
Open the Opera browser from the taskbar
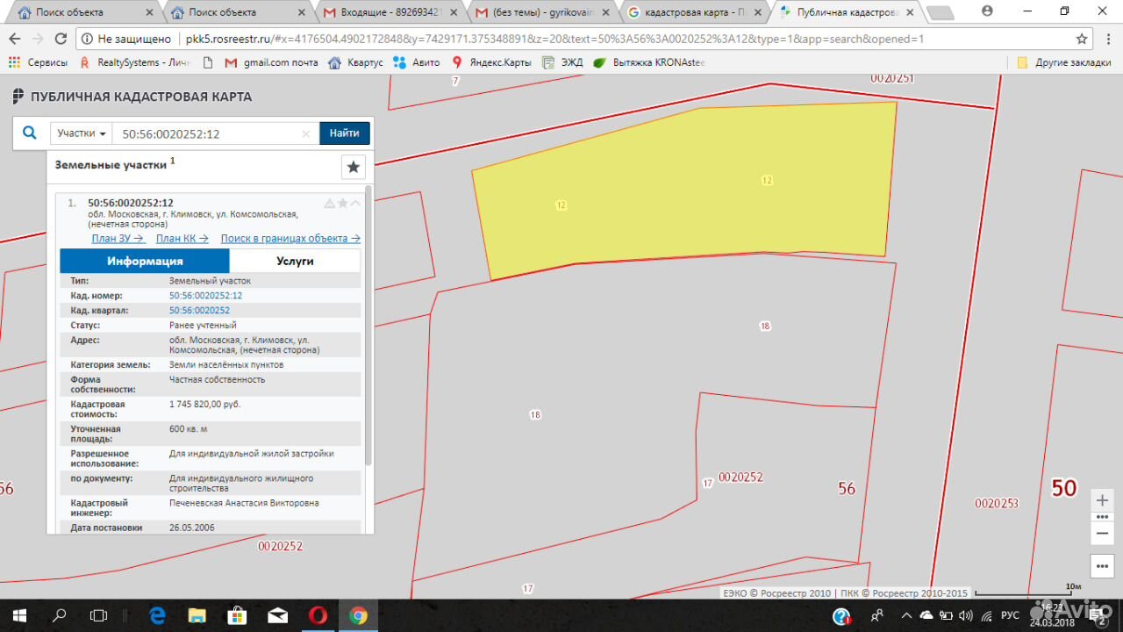(x=318, y=615)
